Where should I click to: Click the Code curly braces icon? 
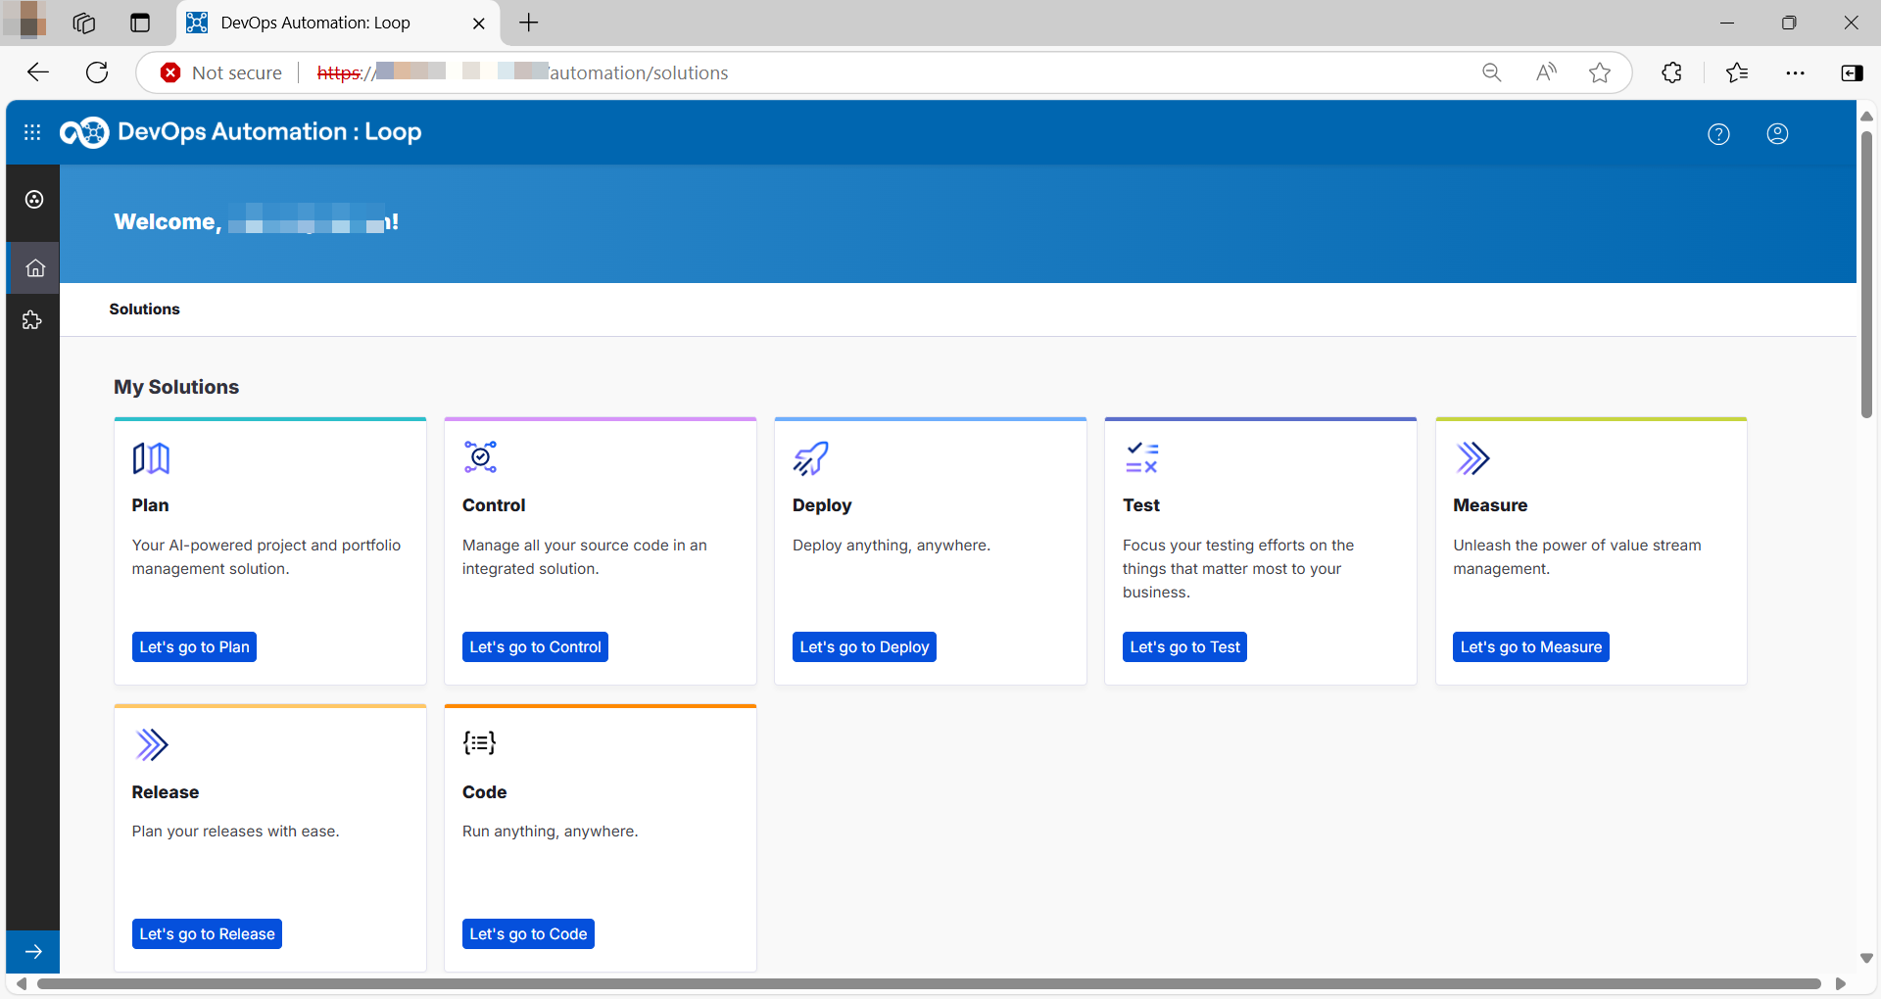click(x=479, y=741)
